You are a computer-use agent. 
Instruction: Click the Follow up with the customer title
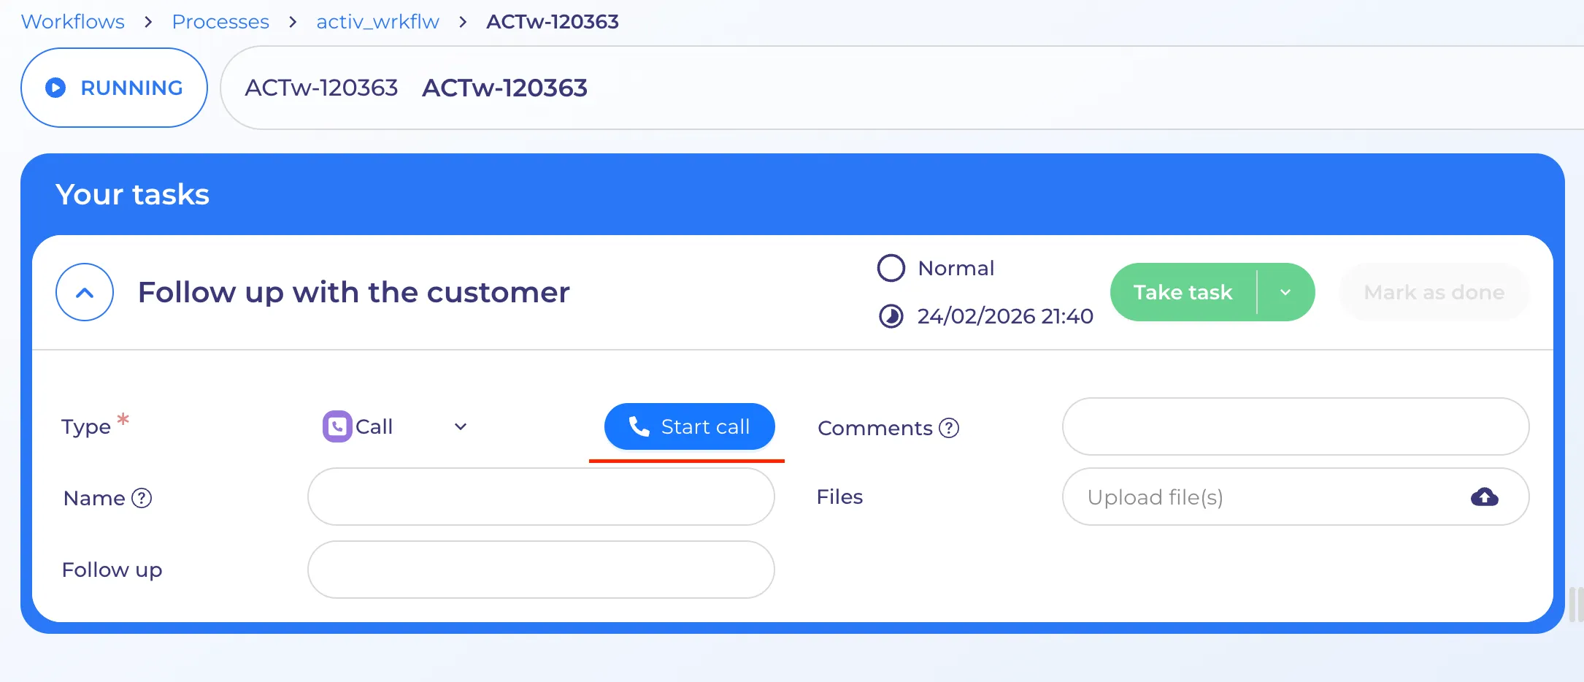[353, 292]
